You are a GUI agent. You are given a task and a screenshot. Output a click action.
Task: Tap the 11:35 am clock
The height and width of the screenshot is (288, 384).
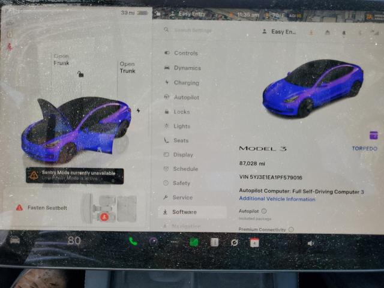(248, 15)
